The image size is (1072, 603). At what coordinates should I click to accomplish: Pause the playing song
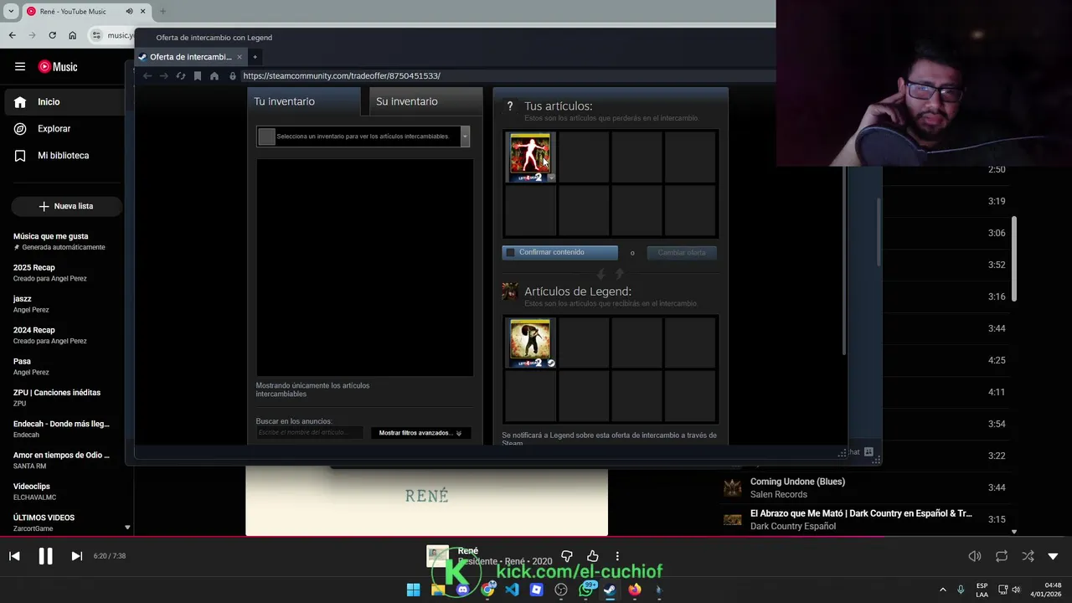point(45,556)
